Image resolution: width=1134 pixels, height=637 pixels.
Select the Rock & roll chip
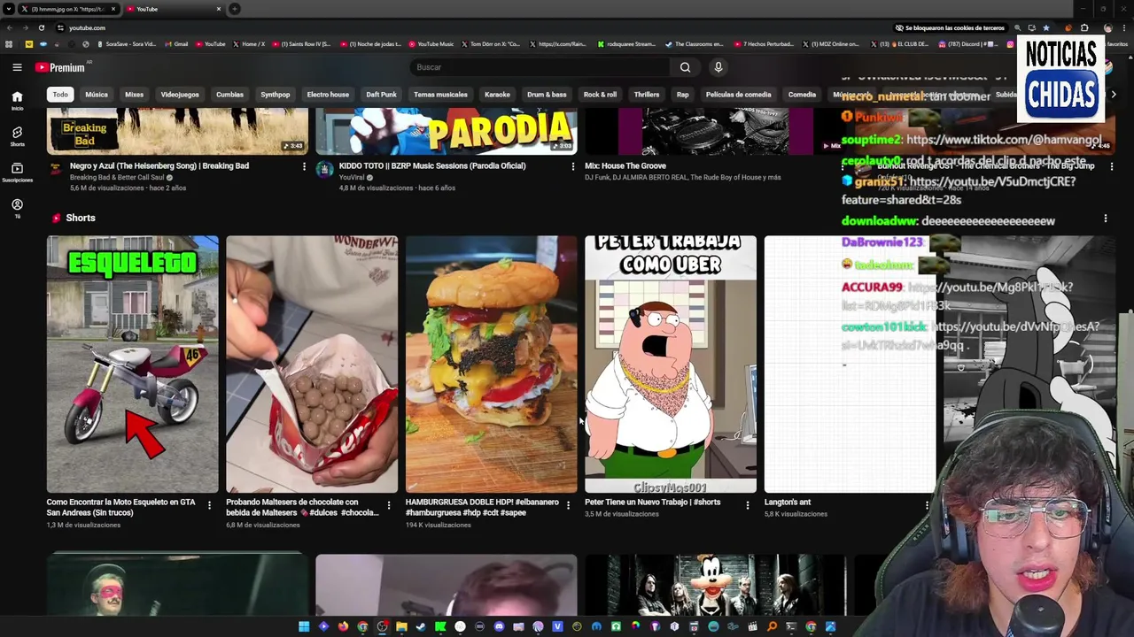[x=600, y=95]
